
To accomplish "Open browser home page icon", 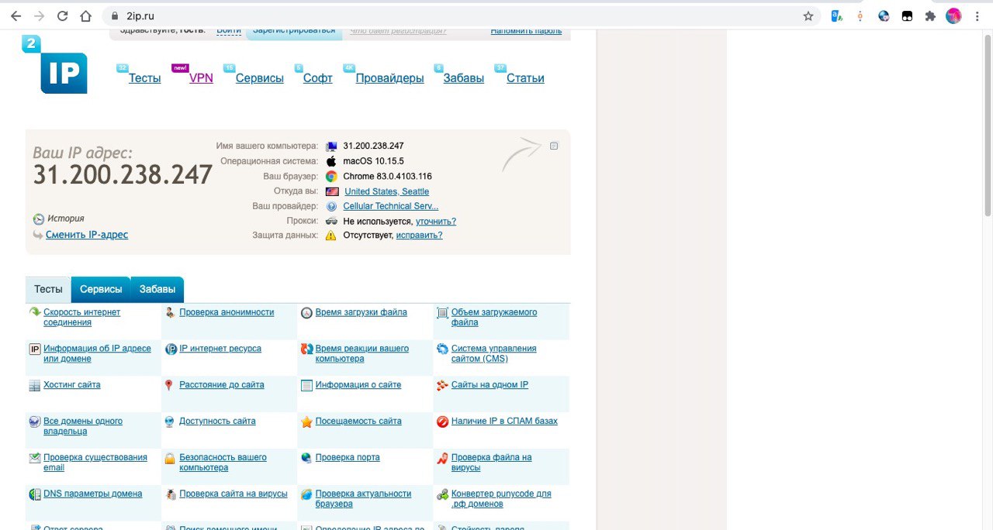I will 86,15.
